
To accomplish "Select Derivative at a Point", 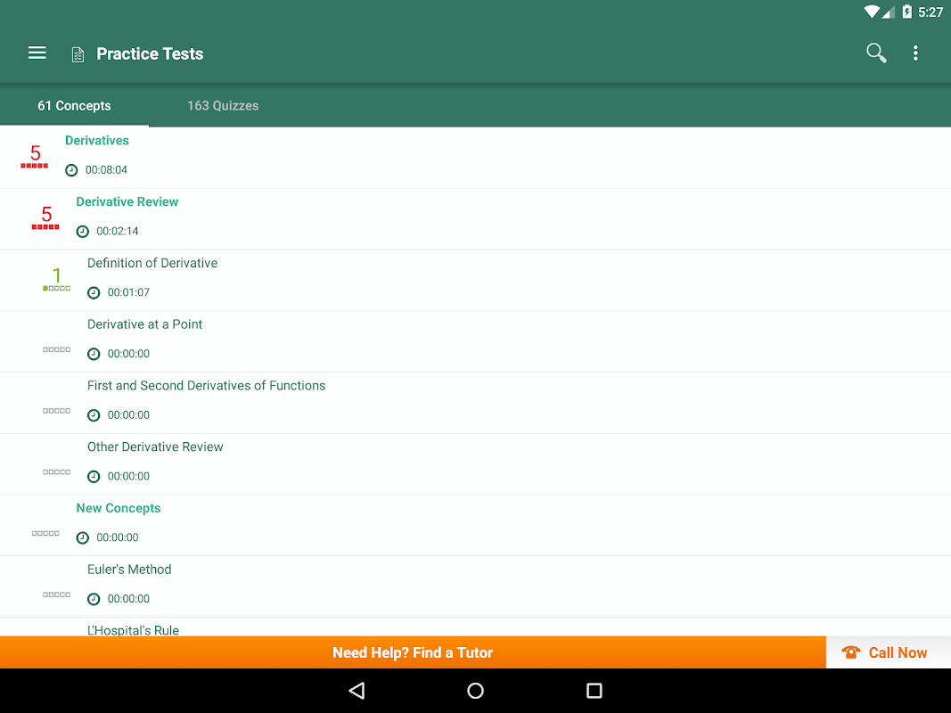I will [476, 341].
